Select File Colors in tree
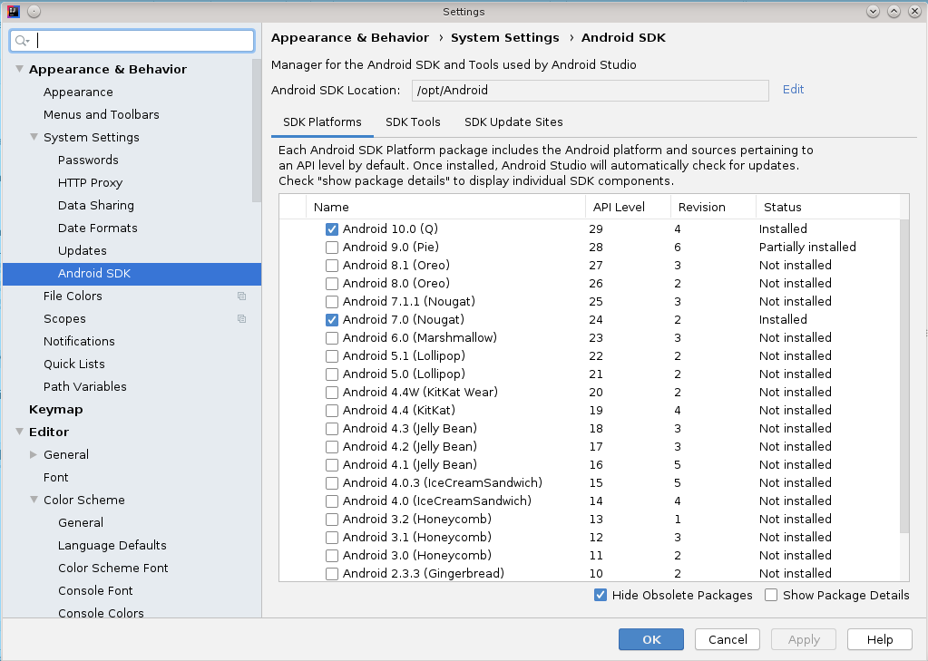The image size is (928, 661). 73,296
